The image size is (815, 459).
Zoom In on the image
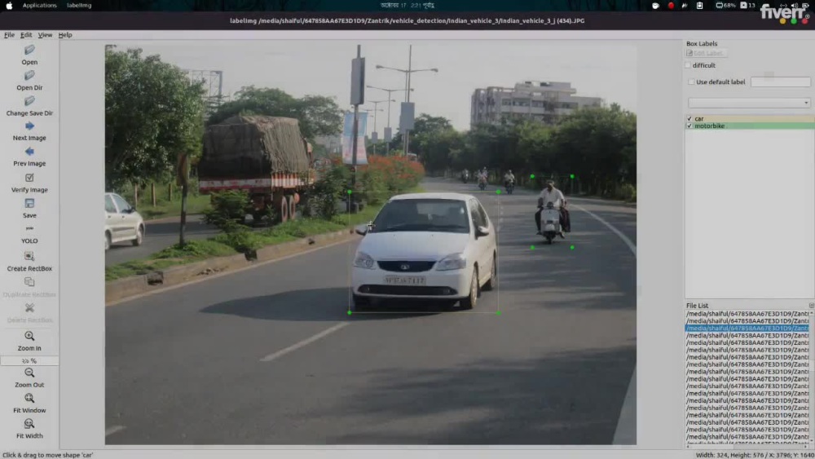29,341
